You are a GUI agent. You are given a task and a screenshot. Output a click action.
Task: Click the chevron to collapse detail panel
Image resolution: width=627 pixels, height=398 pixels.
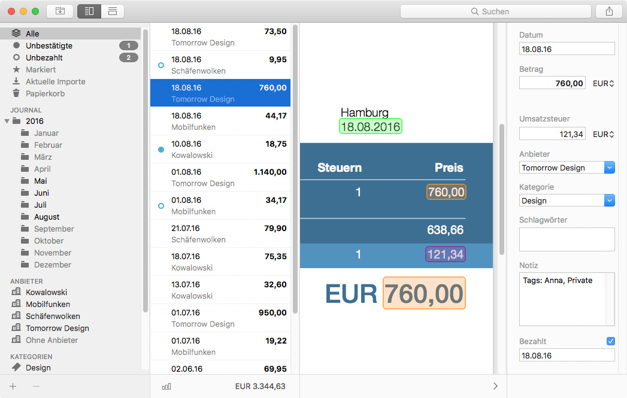(x=495, y=387)
